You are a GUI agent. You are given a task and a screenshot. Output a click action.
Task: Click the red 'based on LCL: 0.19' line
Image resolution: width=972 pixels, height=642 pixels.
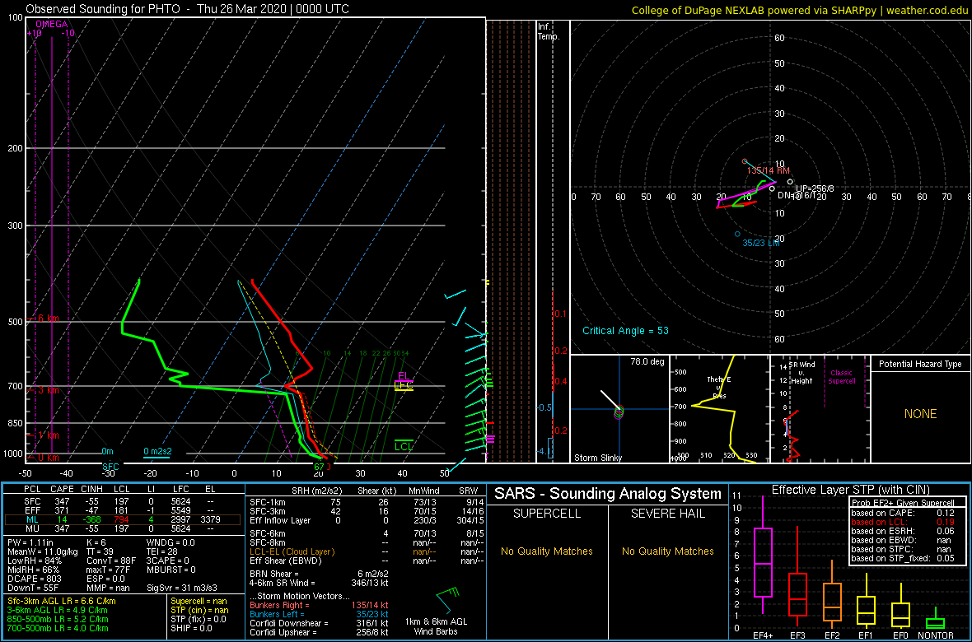click(903, 522)
